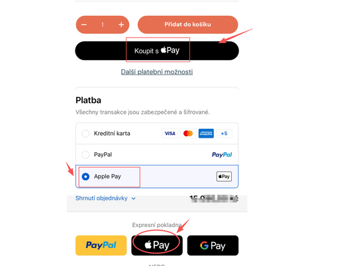Click the quantity value field showing 1
Viewport: 355px width, 266px height.
[103, 24]
